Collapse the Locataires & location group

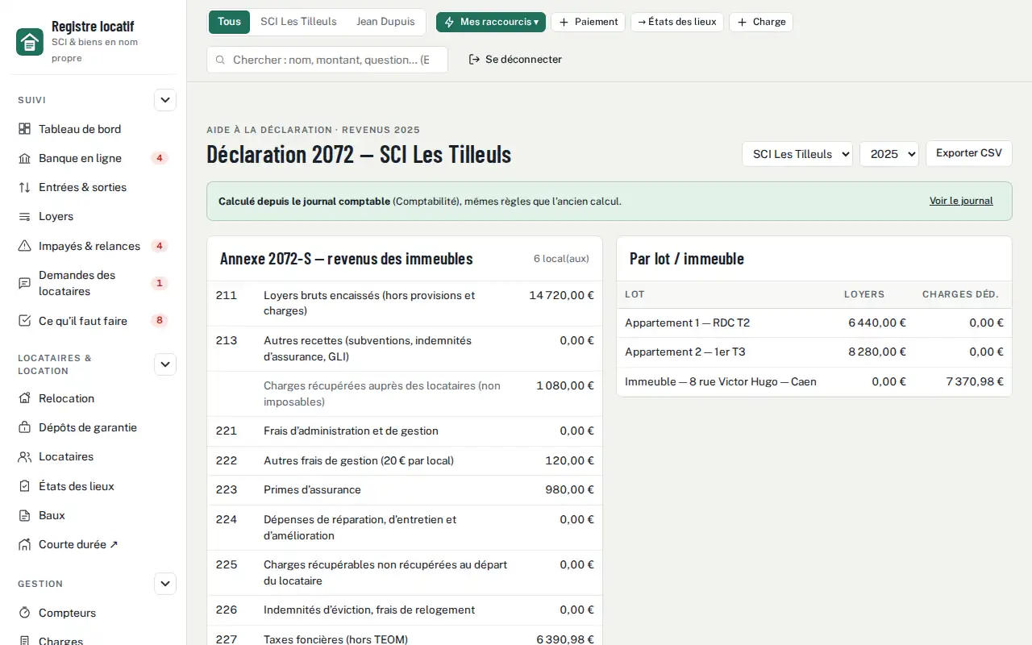[165, 364]
